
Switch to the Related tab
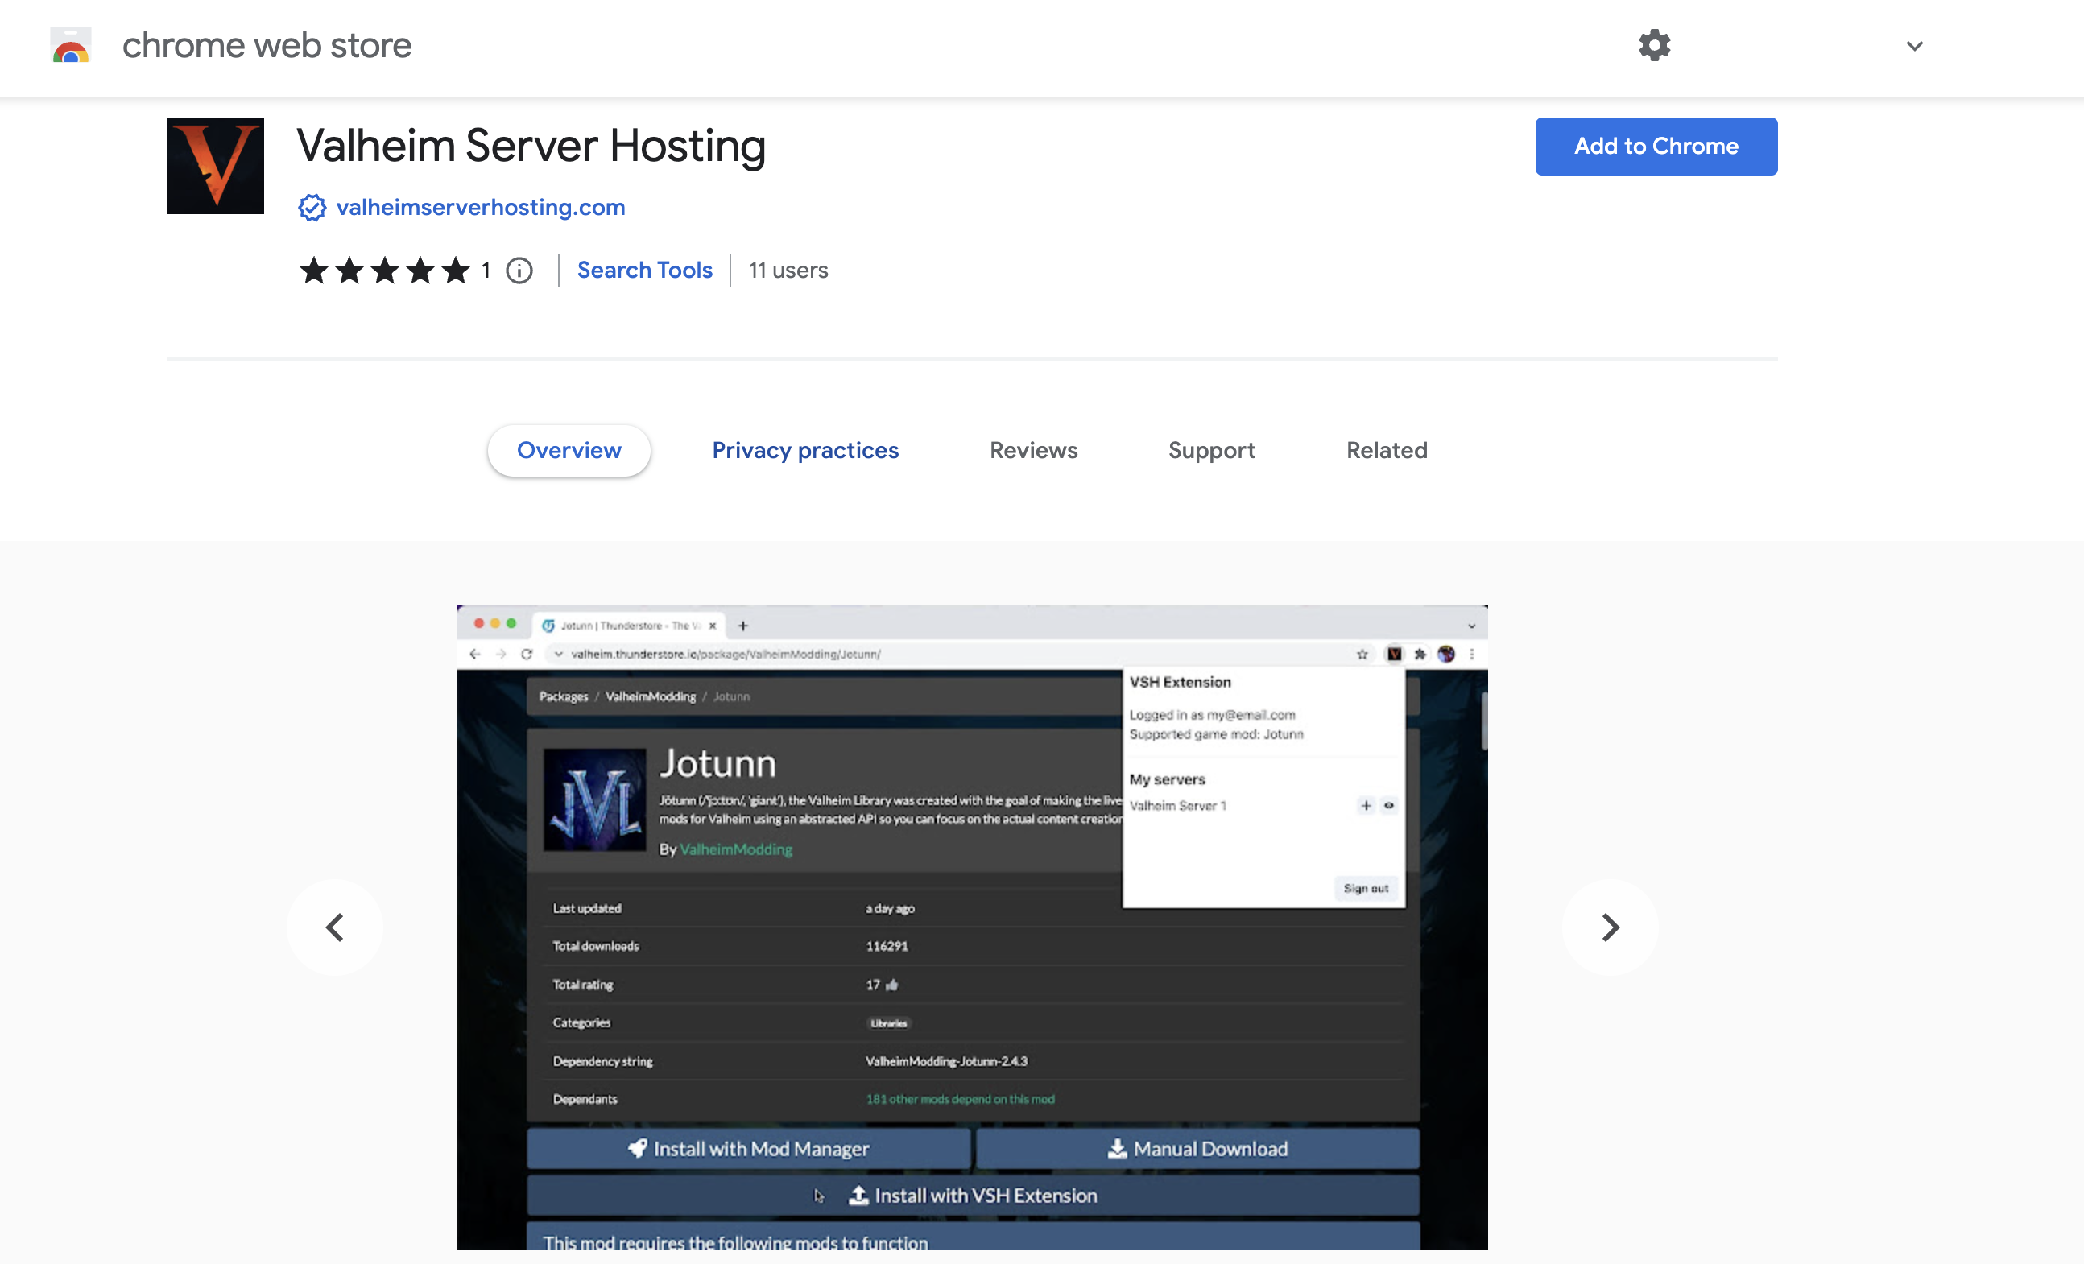(1386, 451)
